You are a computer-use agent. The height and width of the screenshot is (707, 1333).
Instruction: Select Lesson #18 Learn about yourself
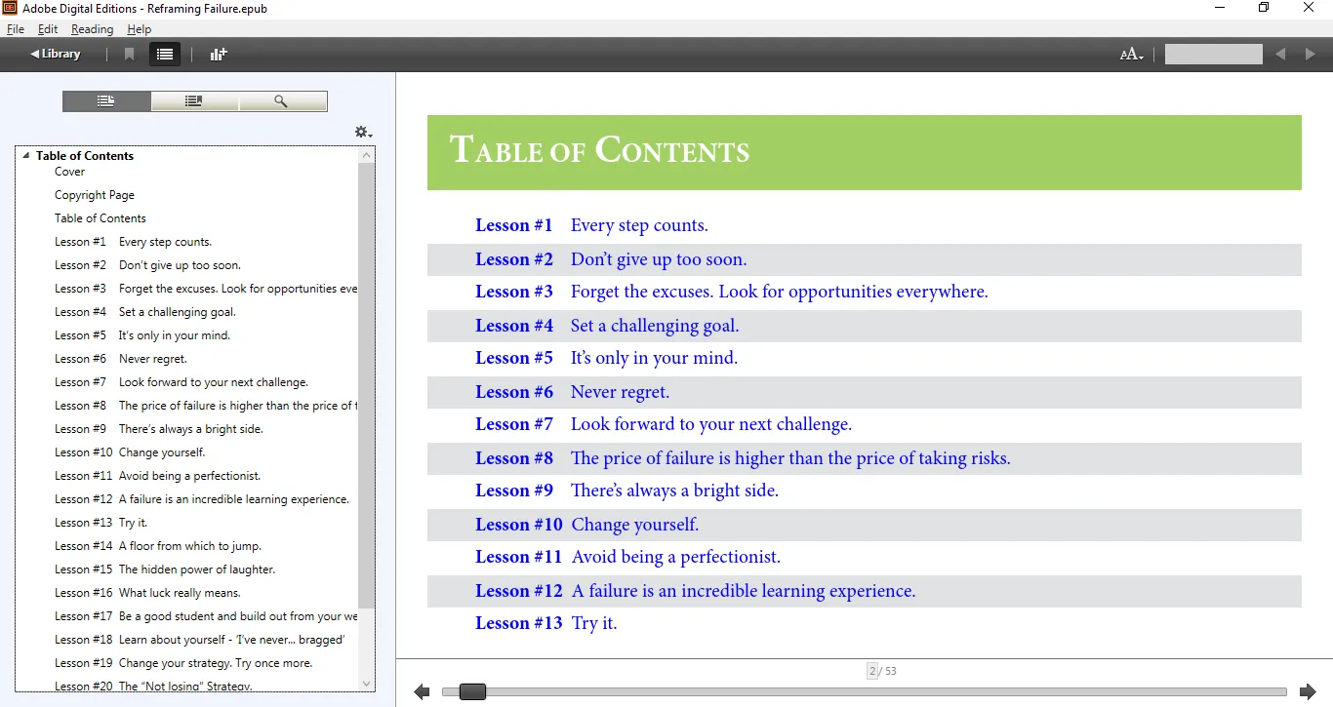(200, 640)
